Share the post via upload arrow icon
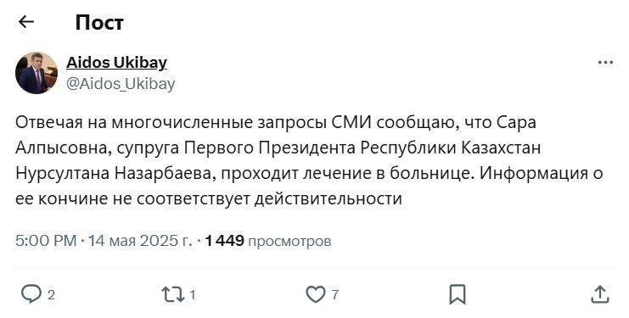 600,294
